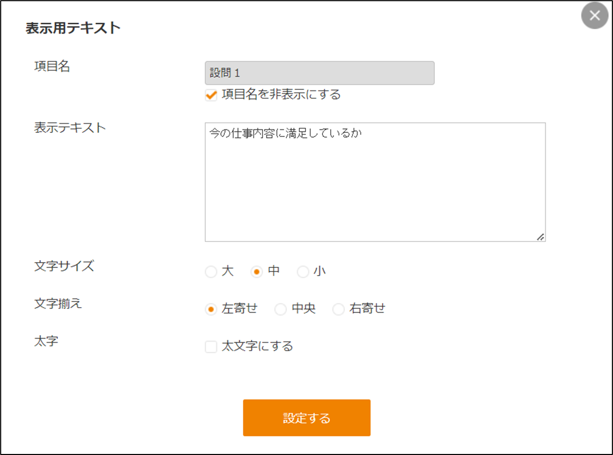Select the 中 font size radio button

coord(256,271)
